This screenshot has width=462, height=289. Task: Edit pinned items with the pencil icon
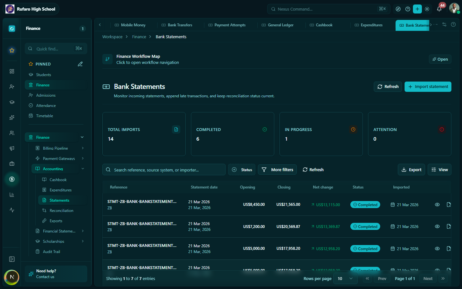pyautogui.click(x=80, y=64)
